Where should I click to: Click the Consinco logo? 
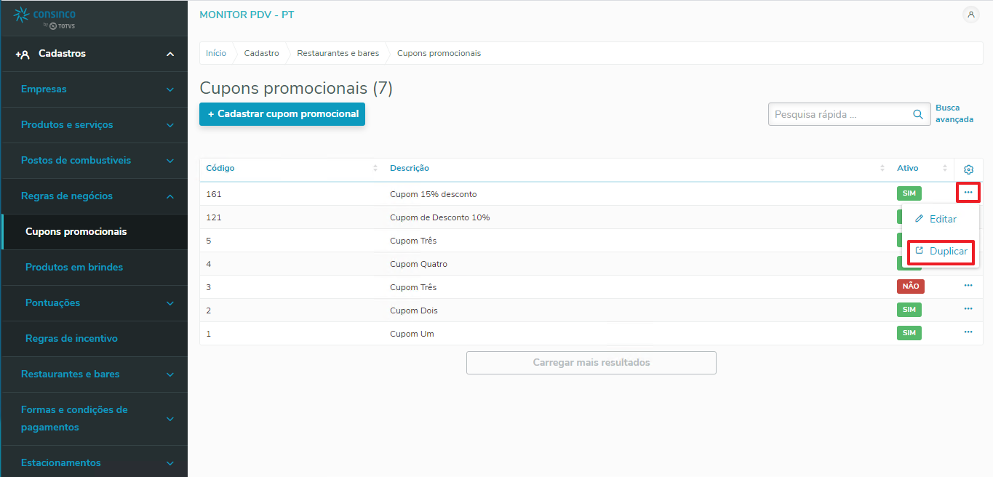point(44,17)
